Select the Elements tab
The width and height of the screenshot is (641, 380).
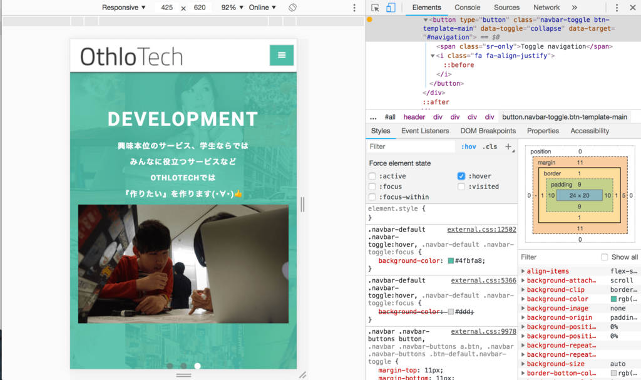tap(426, 8)
